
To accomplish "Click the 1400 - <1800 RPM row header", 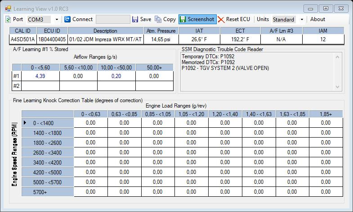I will tap(48, 133).
